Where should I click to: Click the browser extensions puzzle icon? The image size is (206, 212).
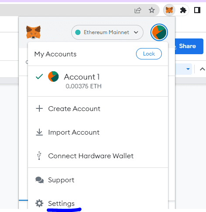[183, 10]
